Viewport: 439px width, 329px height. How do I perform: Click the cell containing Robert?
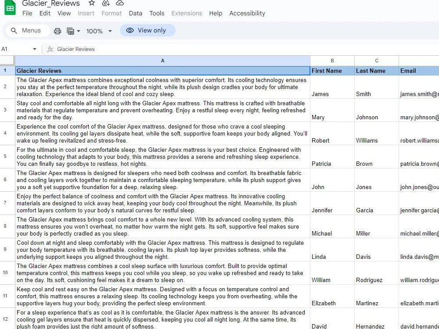click(332, 133)
